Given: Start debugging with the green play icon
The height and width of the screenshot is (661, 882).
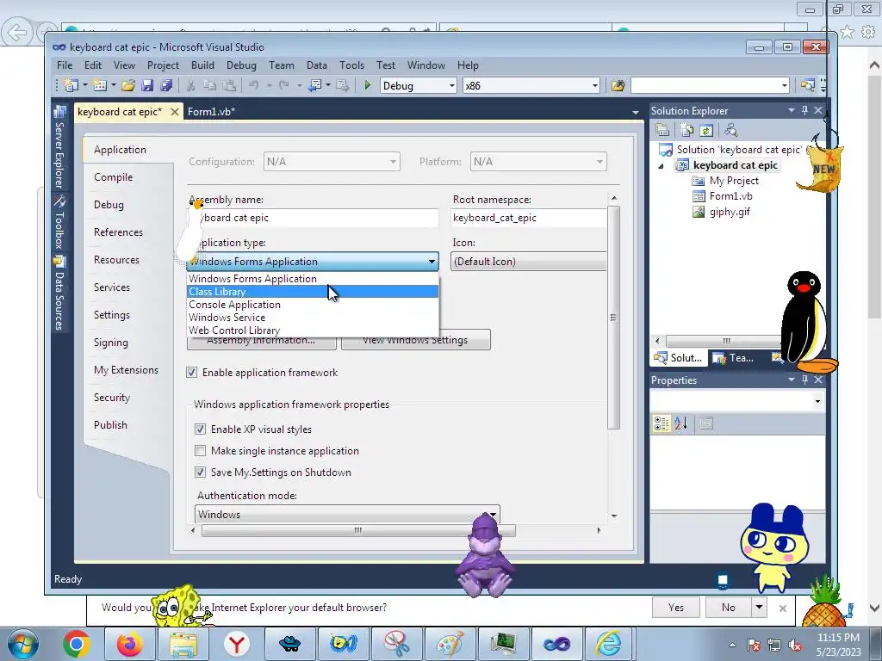Looking at the screenshot, I should pyautogui.click(x=367, y=85).
